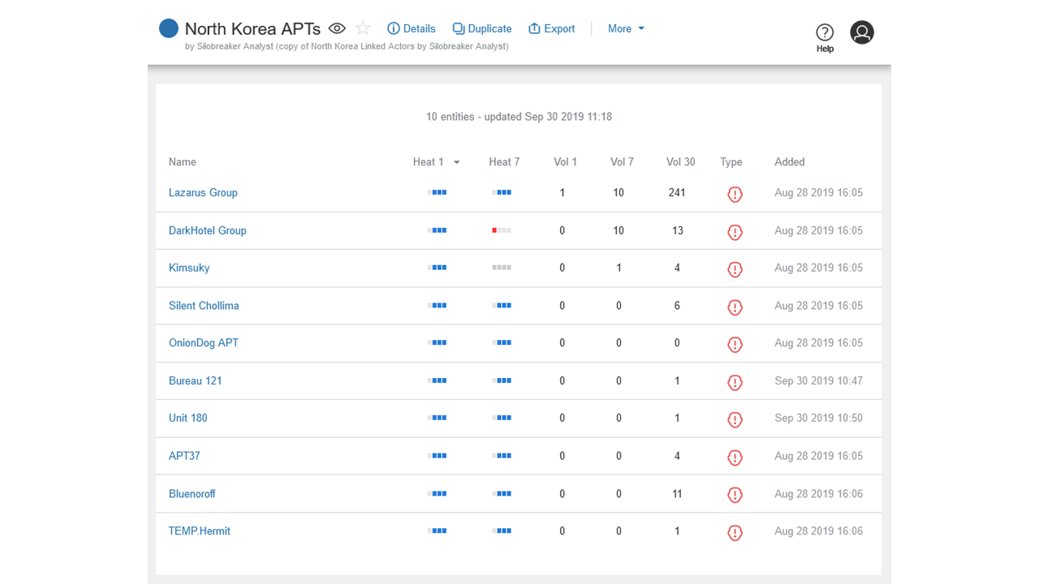Click Bureau 121 added date Sep 30 2019 10:47
The width and height of the screenshot is (1039, 584).
tap(818, 380)
